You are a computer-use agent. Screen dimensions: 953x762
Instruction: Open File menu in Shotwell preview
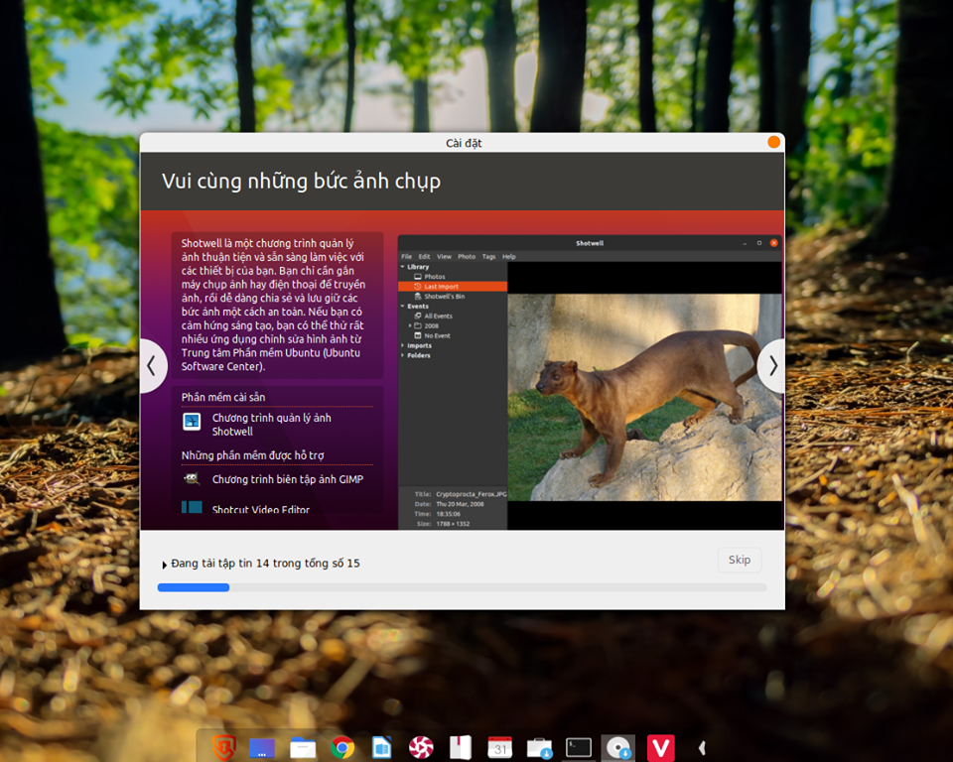click(407, 256)
